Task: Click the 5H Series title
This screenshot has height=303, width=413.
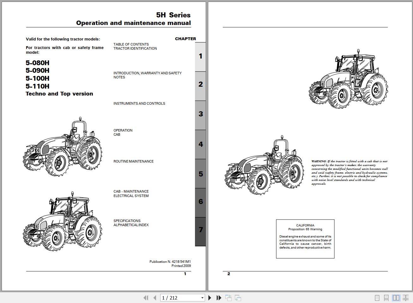Action: tap(173, 15)
